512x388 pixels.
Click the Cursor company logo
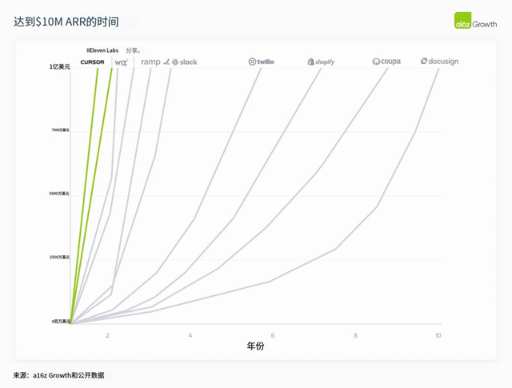click(93, 62)
